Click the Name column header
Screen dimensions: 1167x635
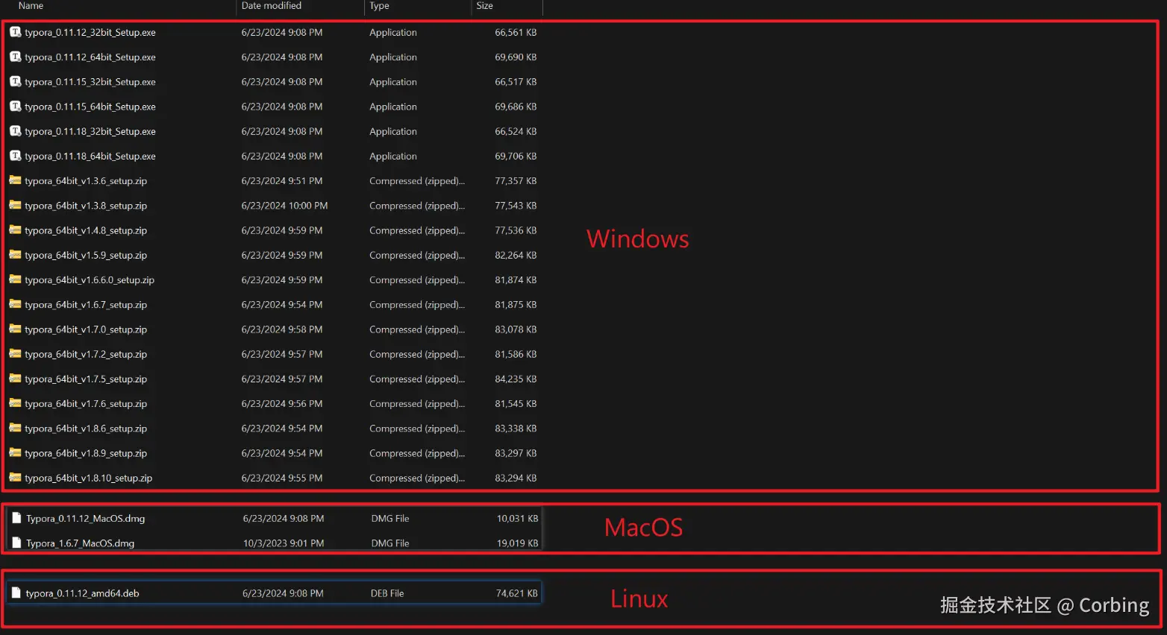[31, 6]
